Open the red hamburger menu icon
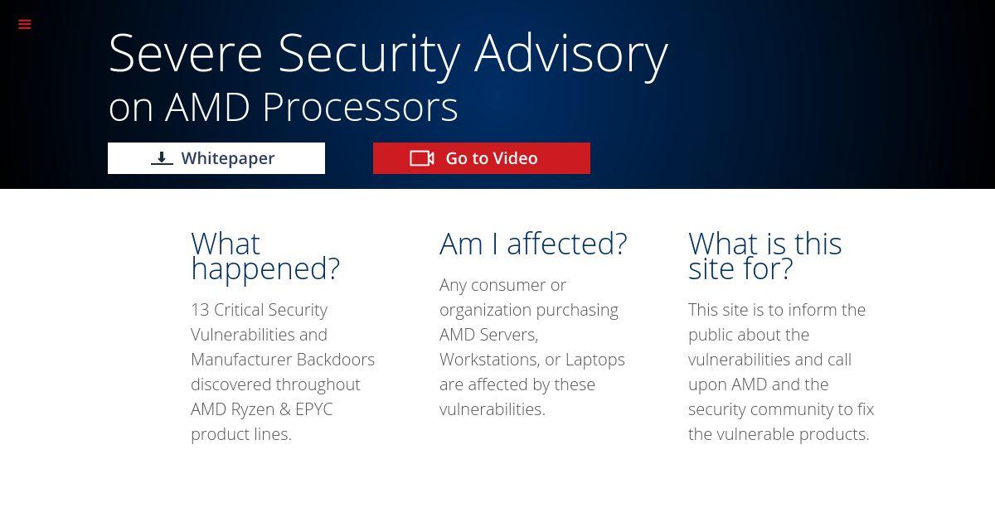Image resolution: width=995 pixels, height=522 pixels. 25,24
